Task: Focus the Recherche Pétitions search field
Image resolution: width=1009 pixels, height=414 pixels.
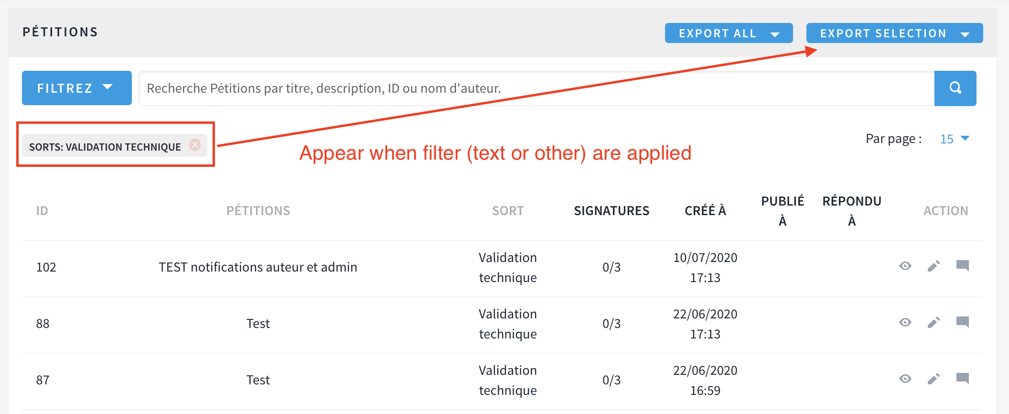Action: point(536,88)
